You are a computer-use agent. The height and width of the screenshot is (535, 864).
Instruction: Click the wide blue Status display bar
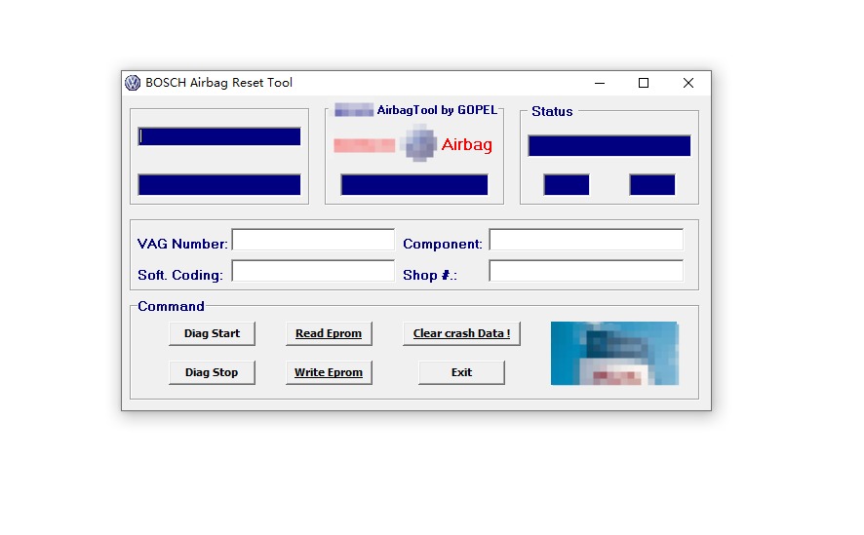[x=609, y=146]
